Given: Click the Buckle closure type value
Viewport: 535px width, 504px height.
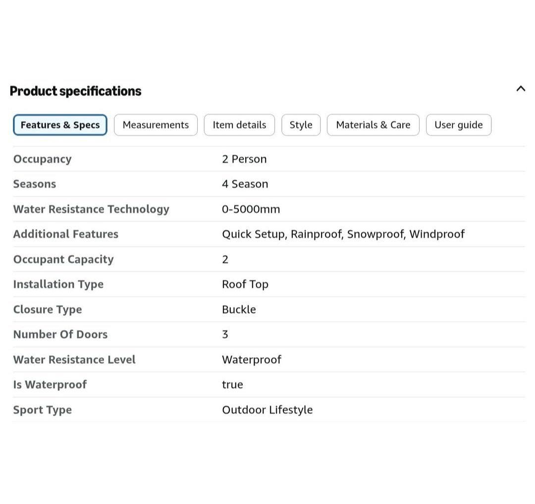Looking at the screenshot, I should coord(239,310).
